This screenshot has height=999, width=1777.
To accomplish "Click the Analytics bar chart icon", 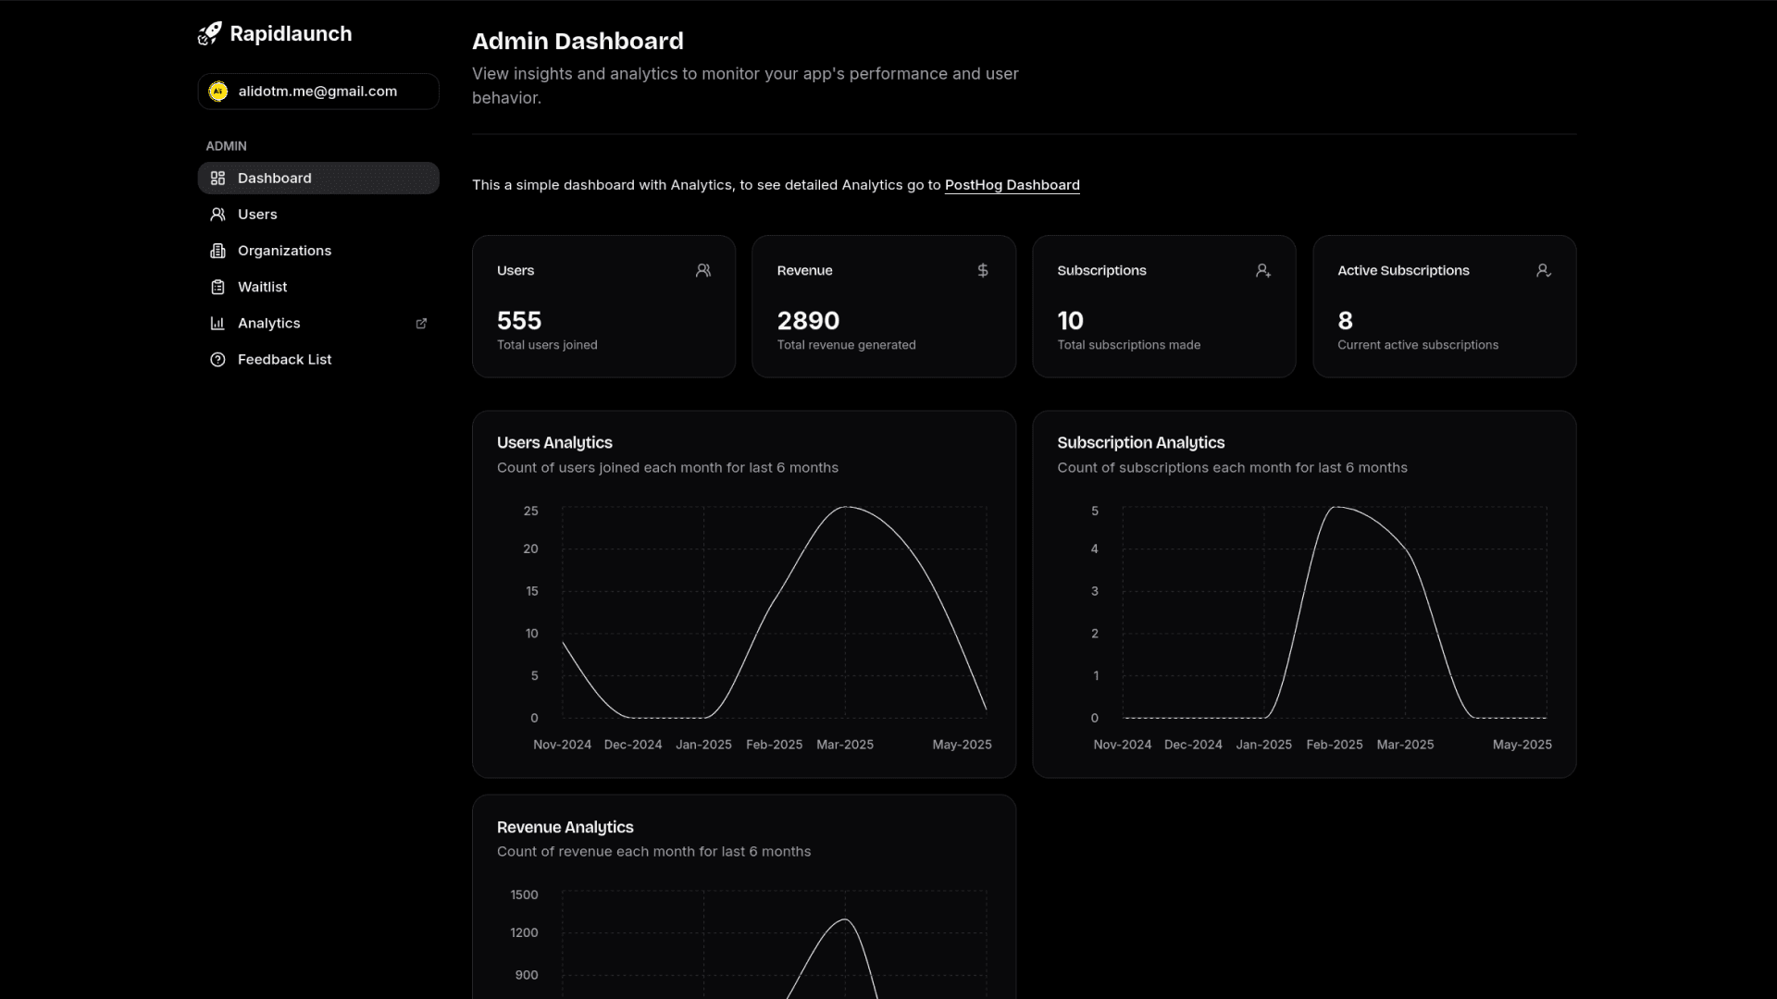I will point(217,324).
